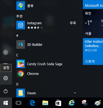
Task: Expand the Daum folder chevron
Action: (75, 93)
